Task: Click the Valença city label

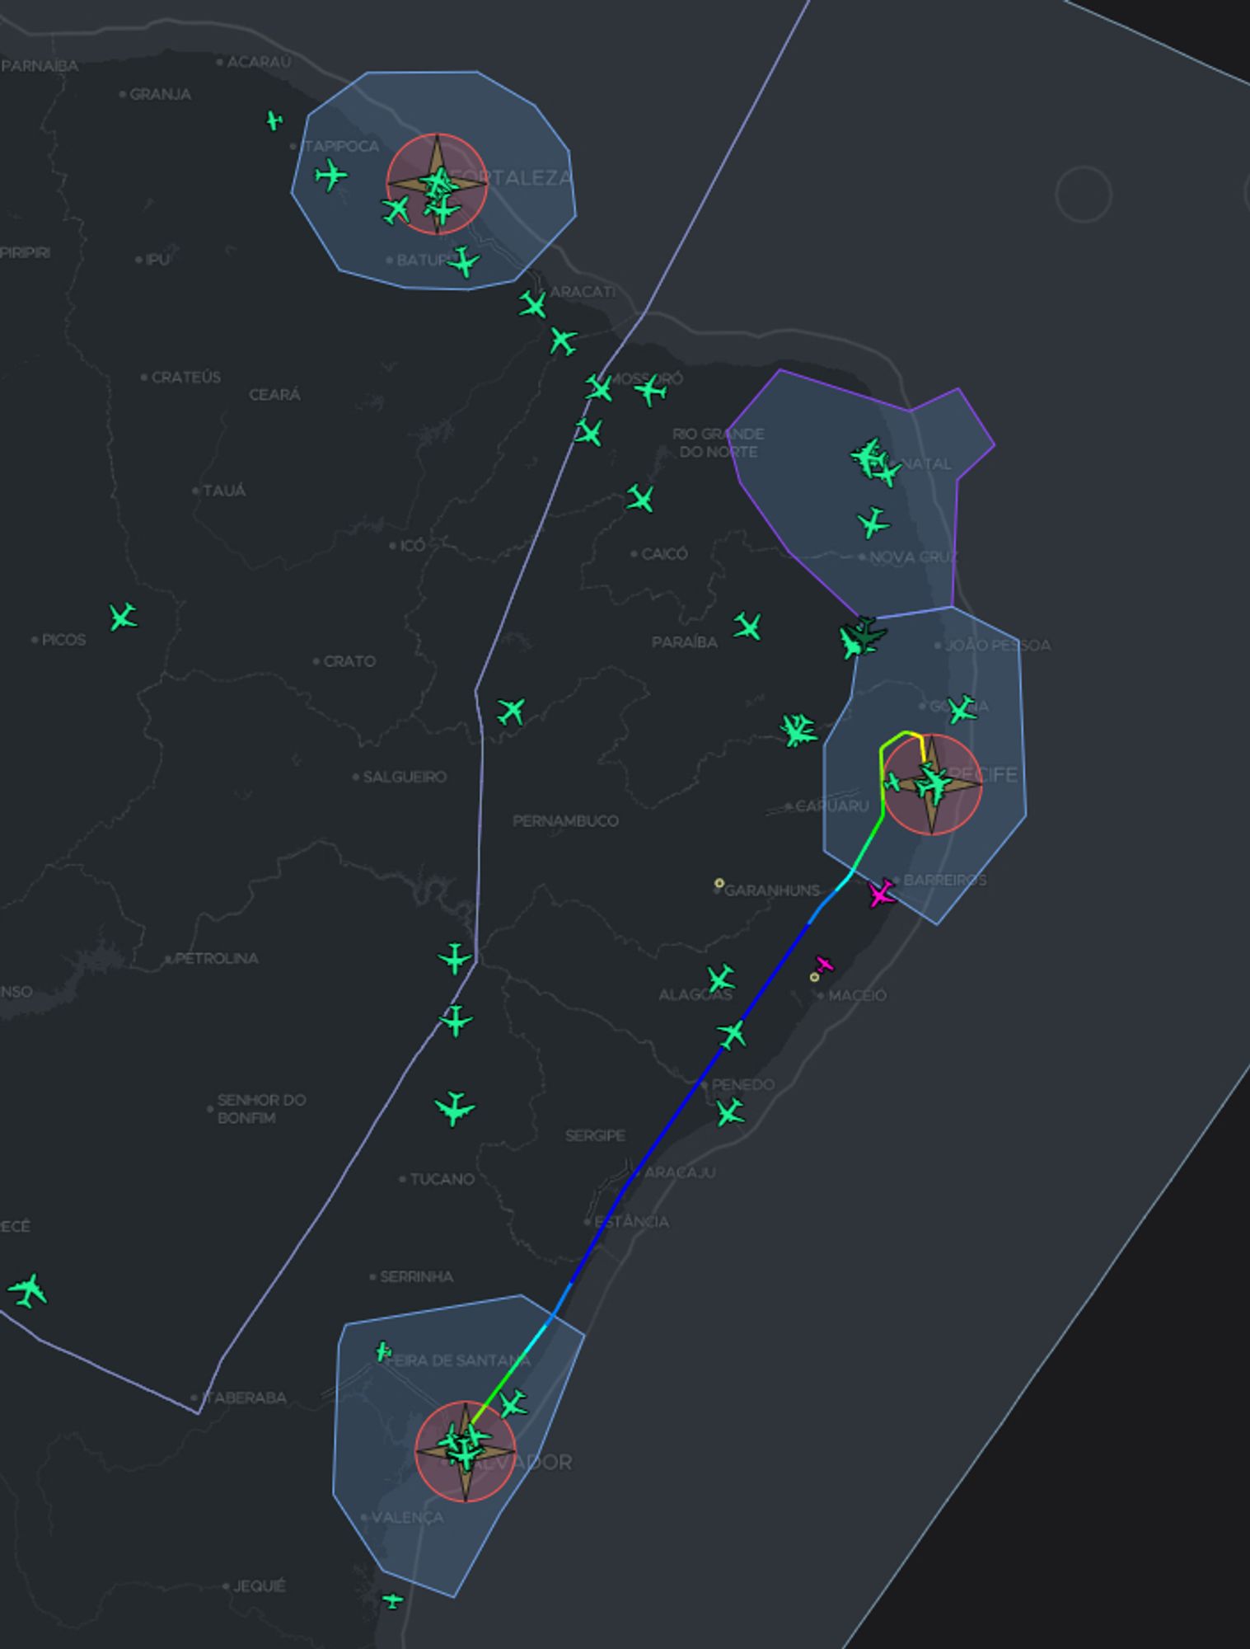Action: pyautogui.click(x=407, y=1517)
